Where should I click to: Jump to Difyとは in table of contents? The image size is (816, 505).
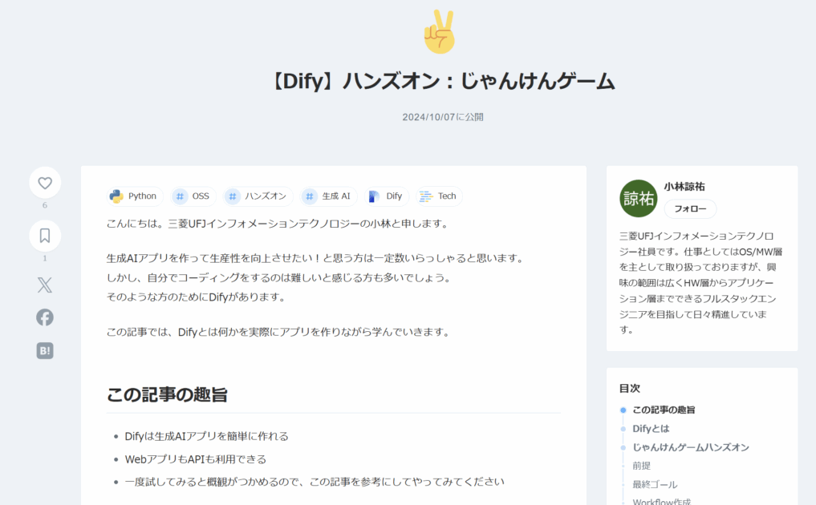[x=651, y=429]
